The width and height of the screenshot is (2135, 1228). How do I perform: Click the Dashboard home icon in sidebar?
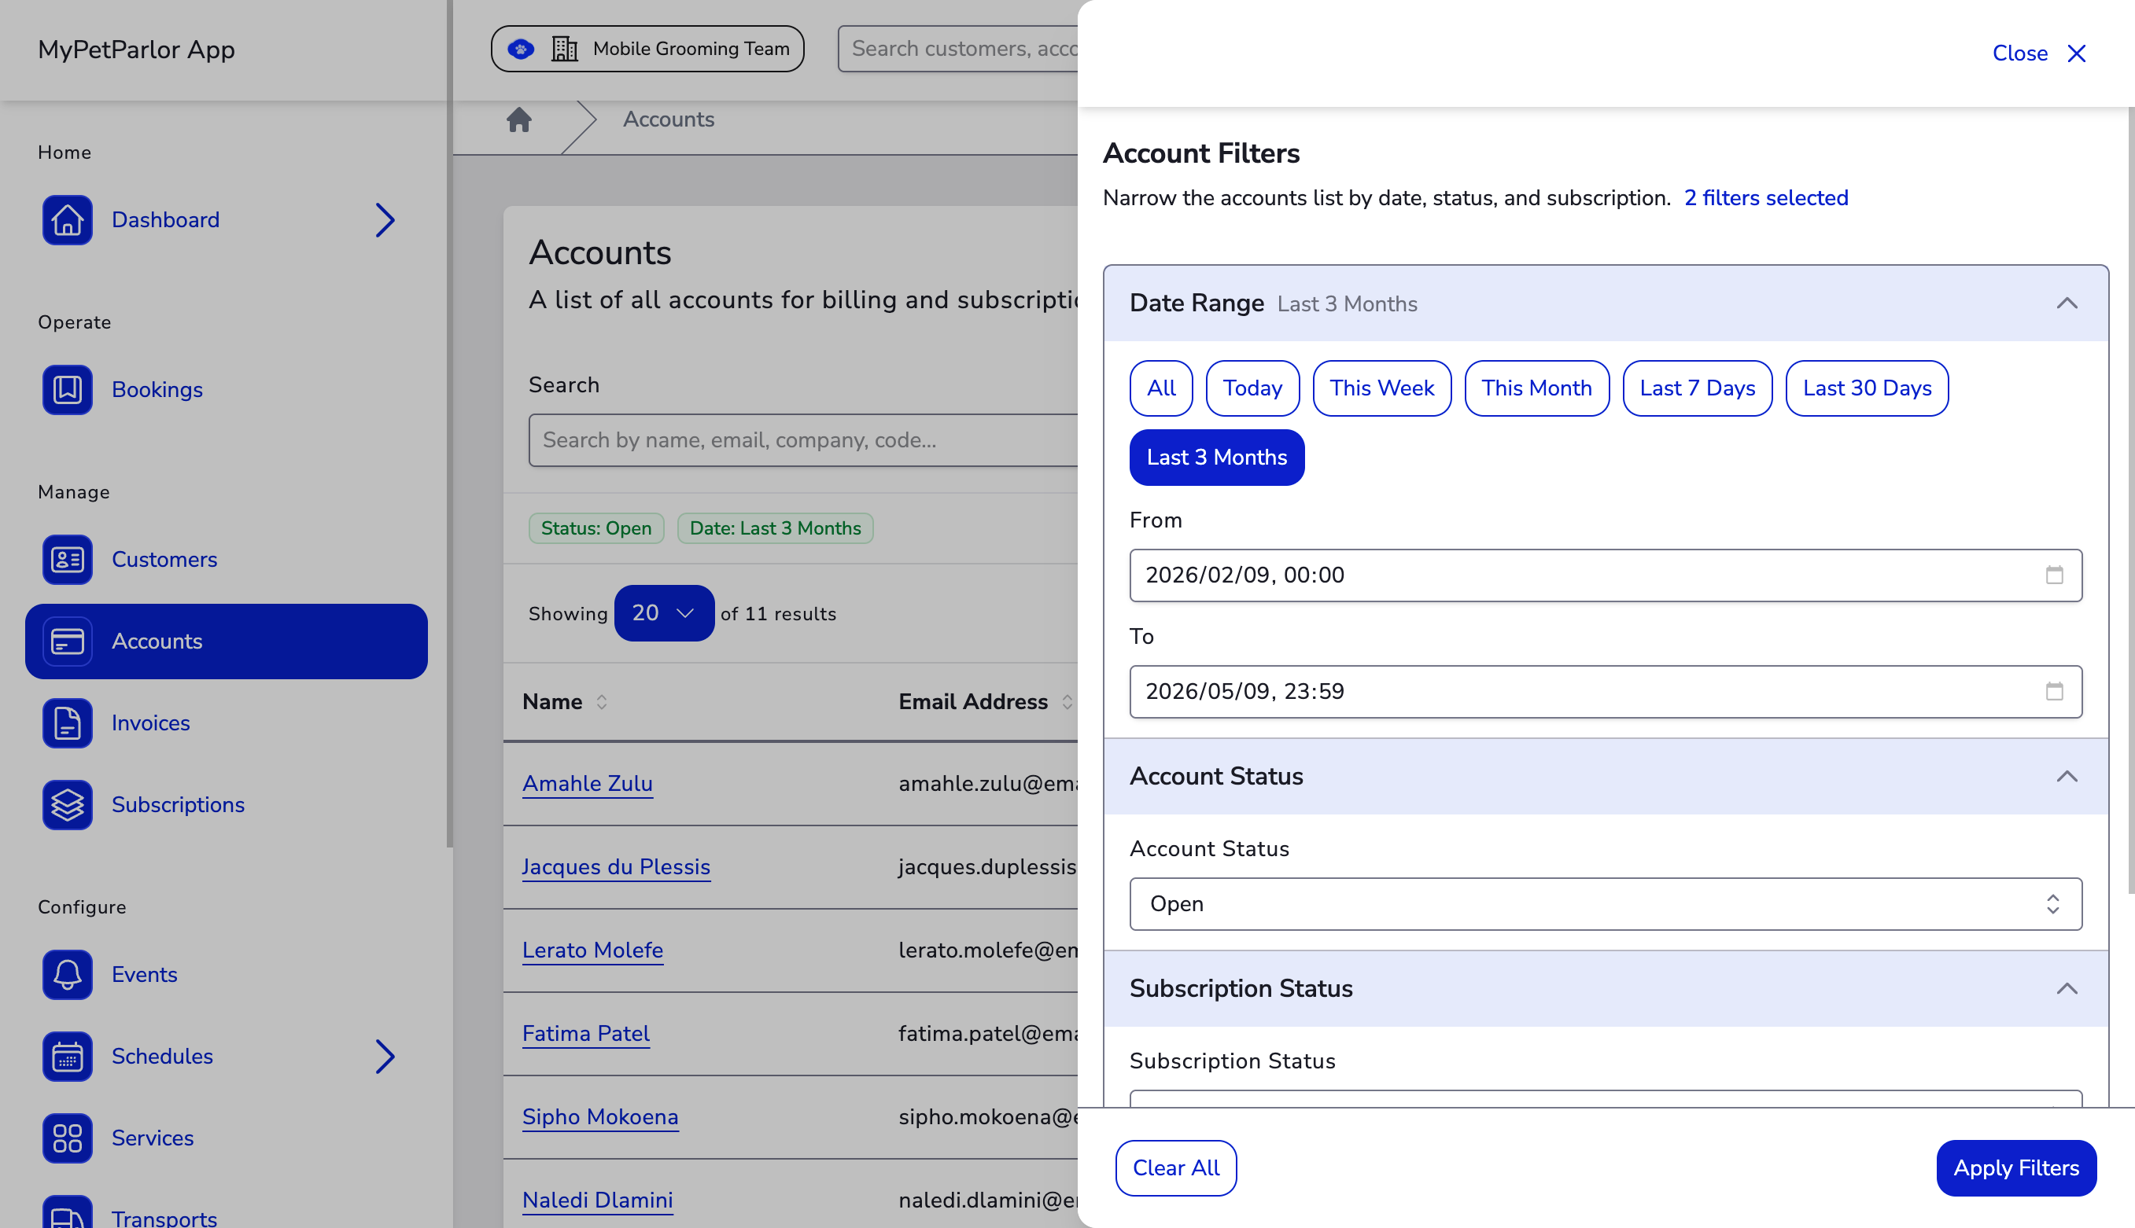(68, 220)
